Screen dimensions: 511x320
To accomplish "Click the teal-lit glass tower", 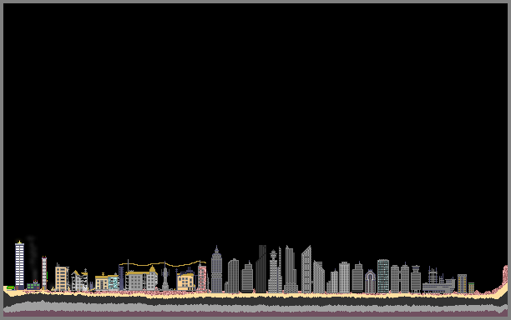I will pyautogui.click(x=383, y=276).
